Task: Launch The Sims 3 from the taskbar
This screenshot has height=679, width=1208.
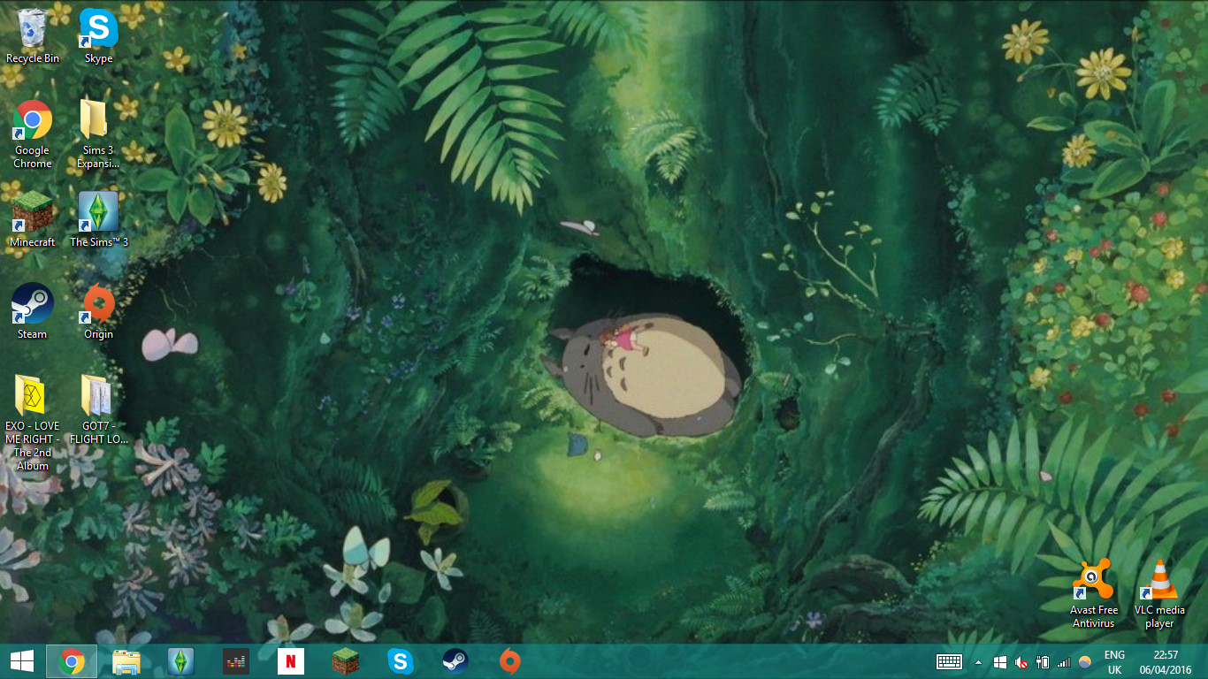Action: (181, 661)
